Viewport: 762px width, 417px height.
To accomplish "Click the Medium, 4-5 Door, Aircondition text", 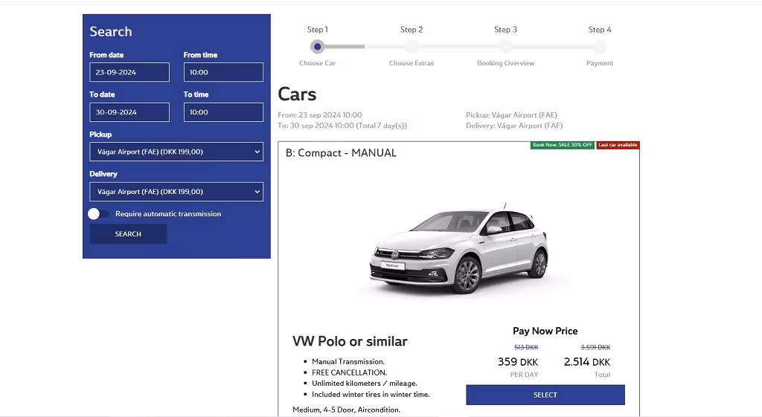I will [347, 410].
